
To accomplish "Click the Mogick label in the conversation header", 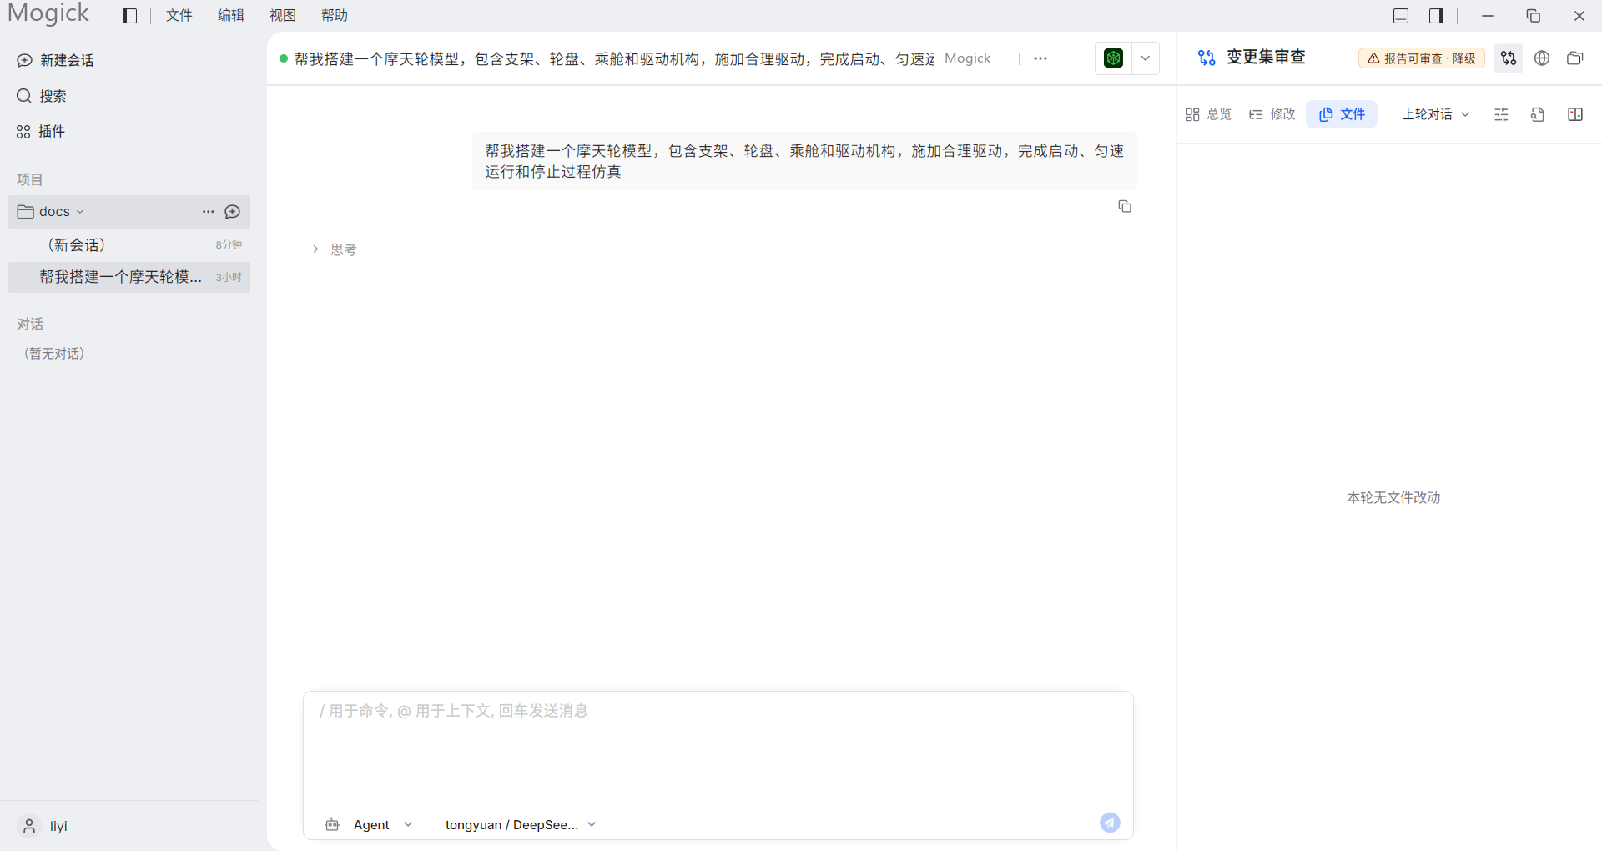I will [967, 58].
